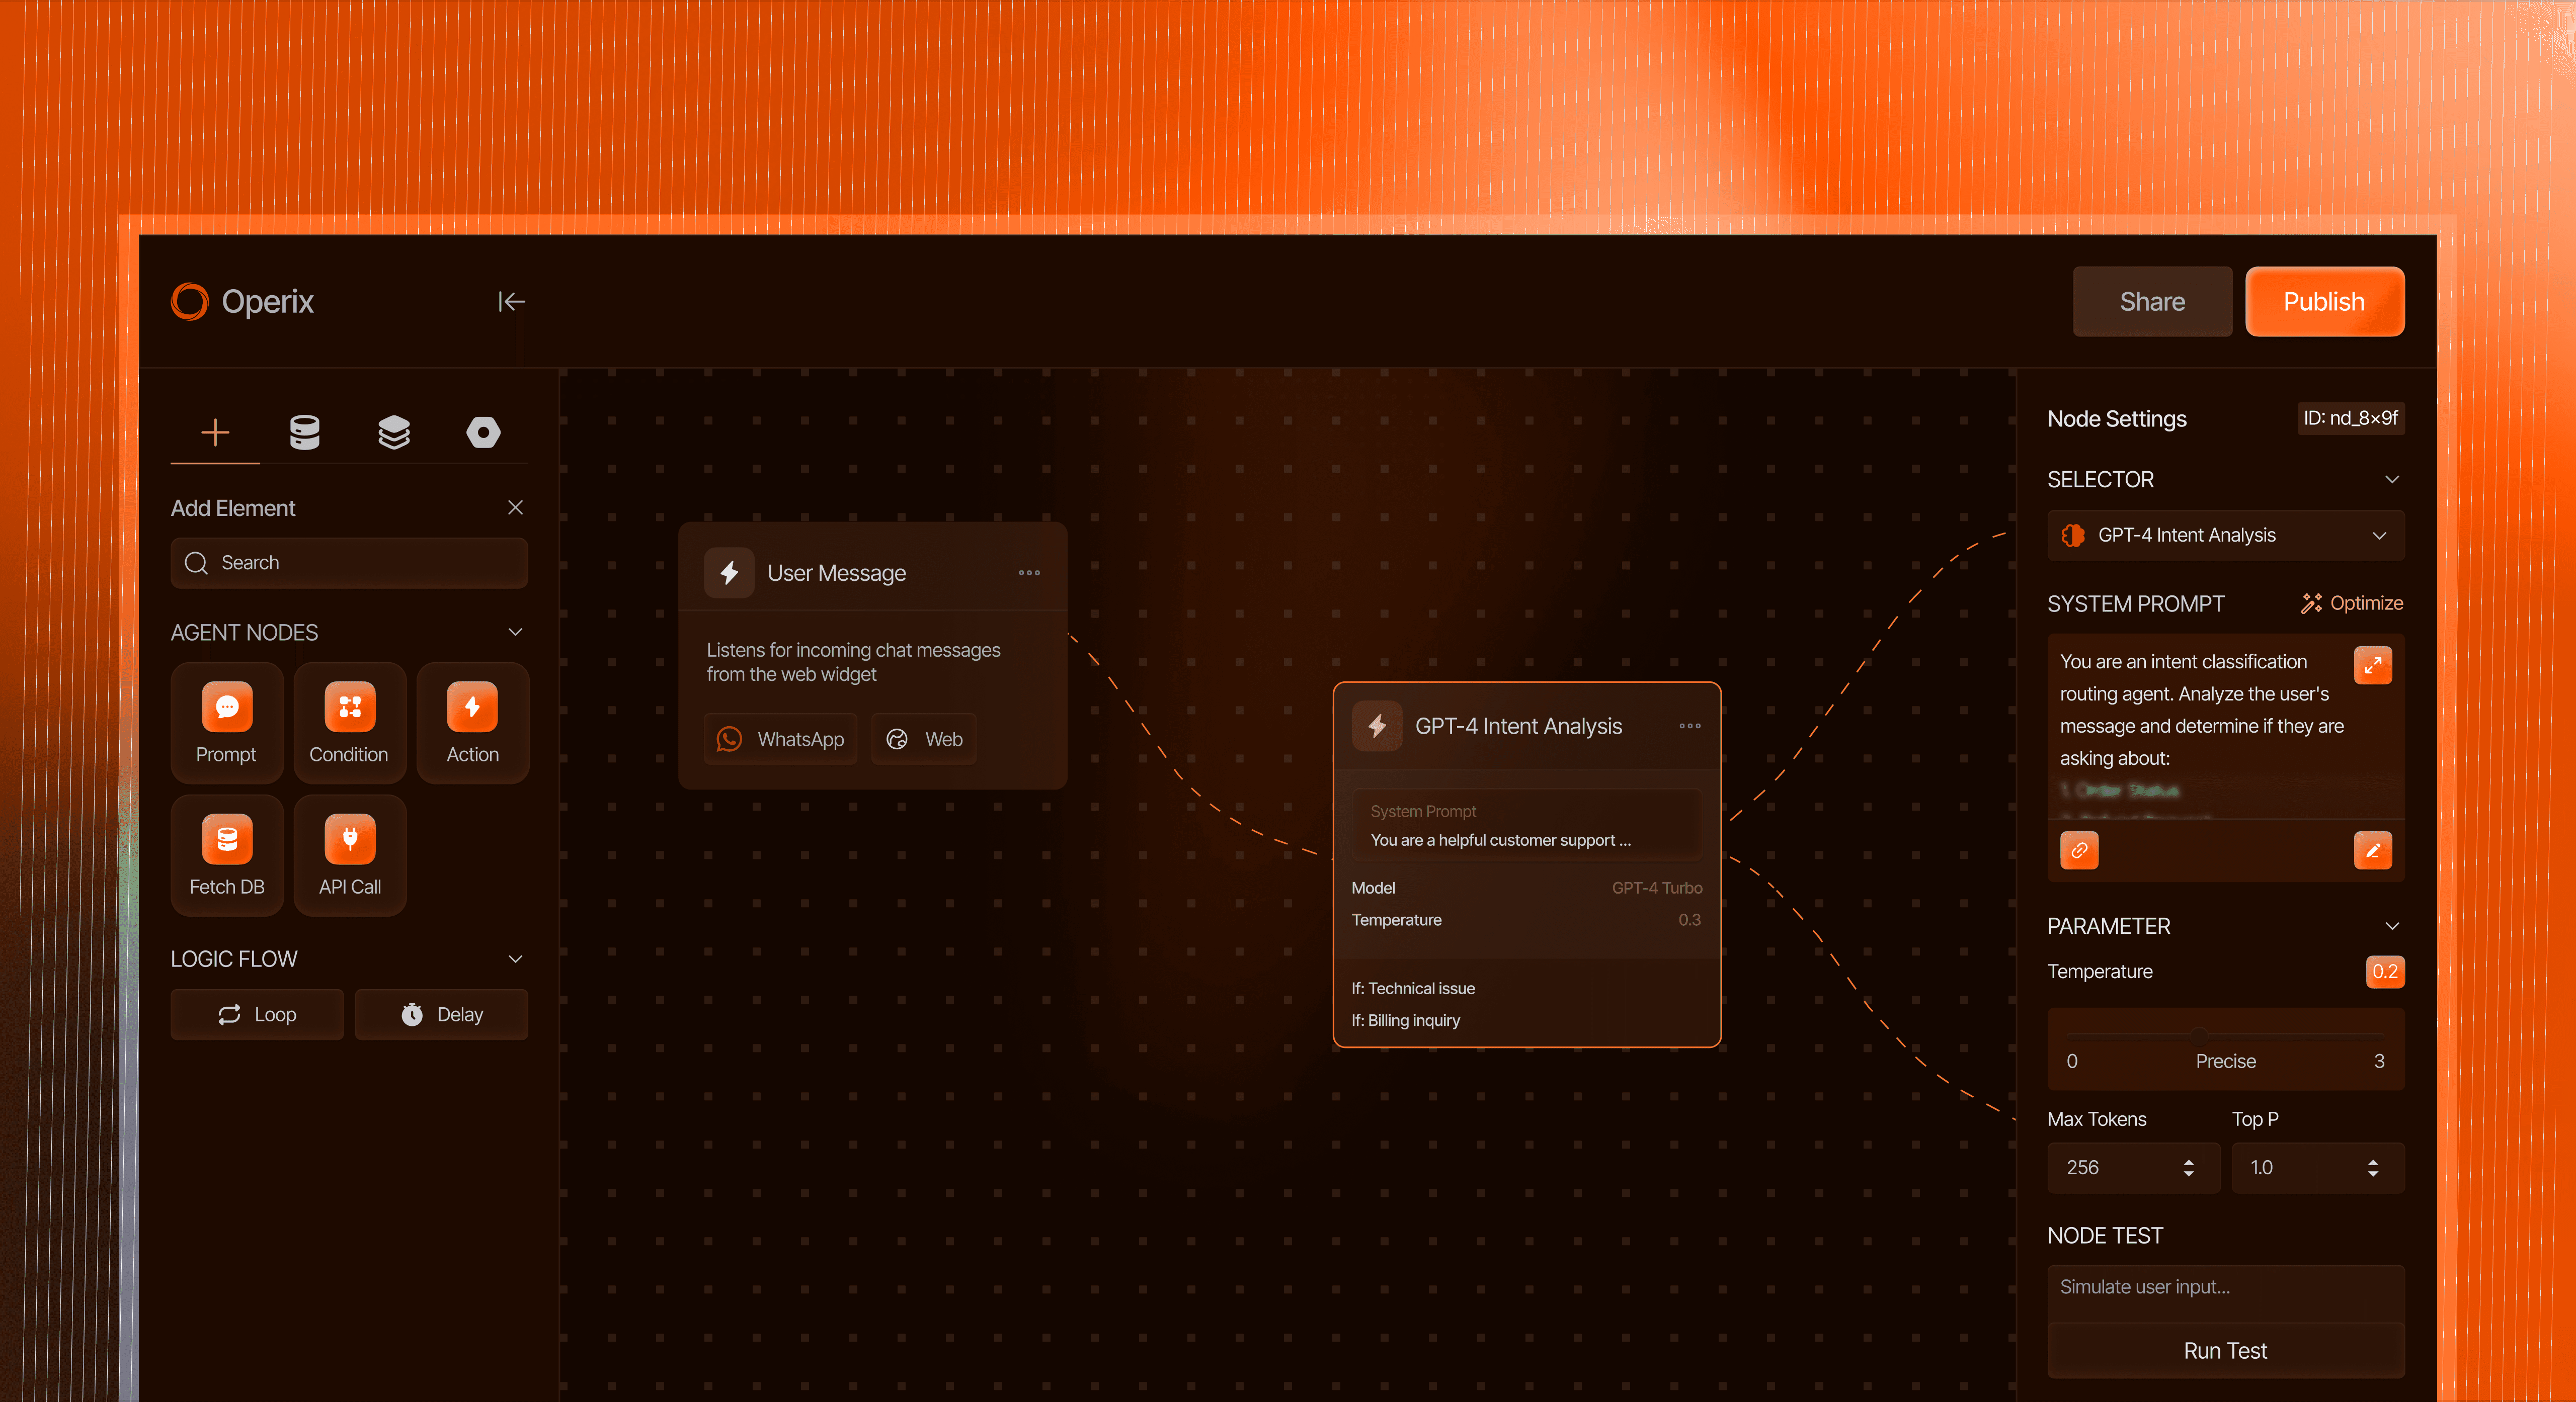Screen dimensions: 2576x1402
Task: Open the GPT-4 Intent Analysis selector dropdown
Action: pos(2225,536)
